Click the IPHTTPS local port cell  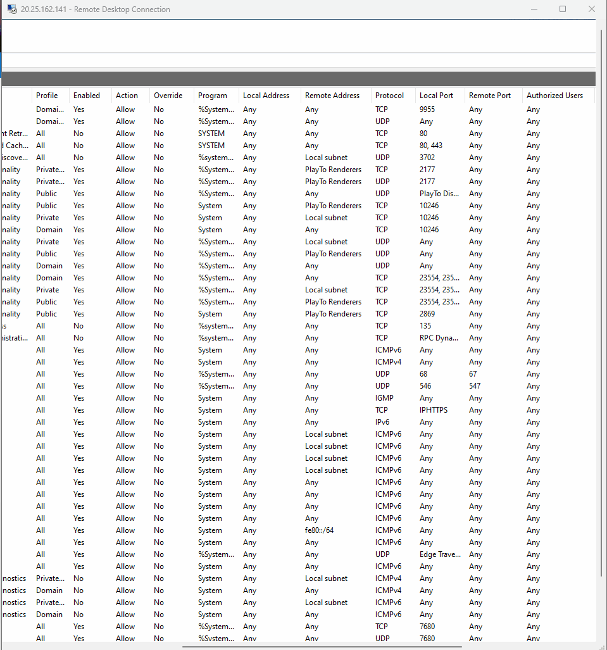point(434,410)
